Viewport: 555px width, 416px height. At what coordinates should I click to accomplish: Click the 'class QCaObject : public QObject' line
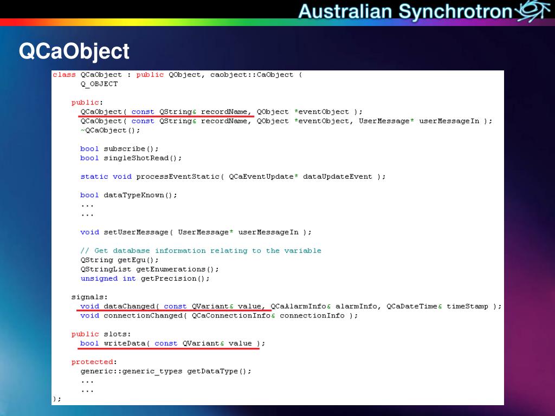coord(177,75)
